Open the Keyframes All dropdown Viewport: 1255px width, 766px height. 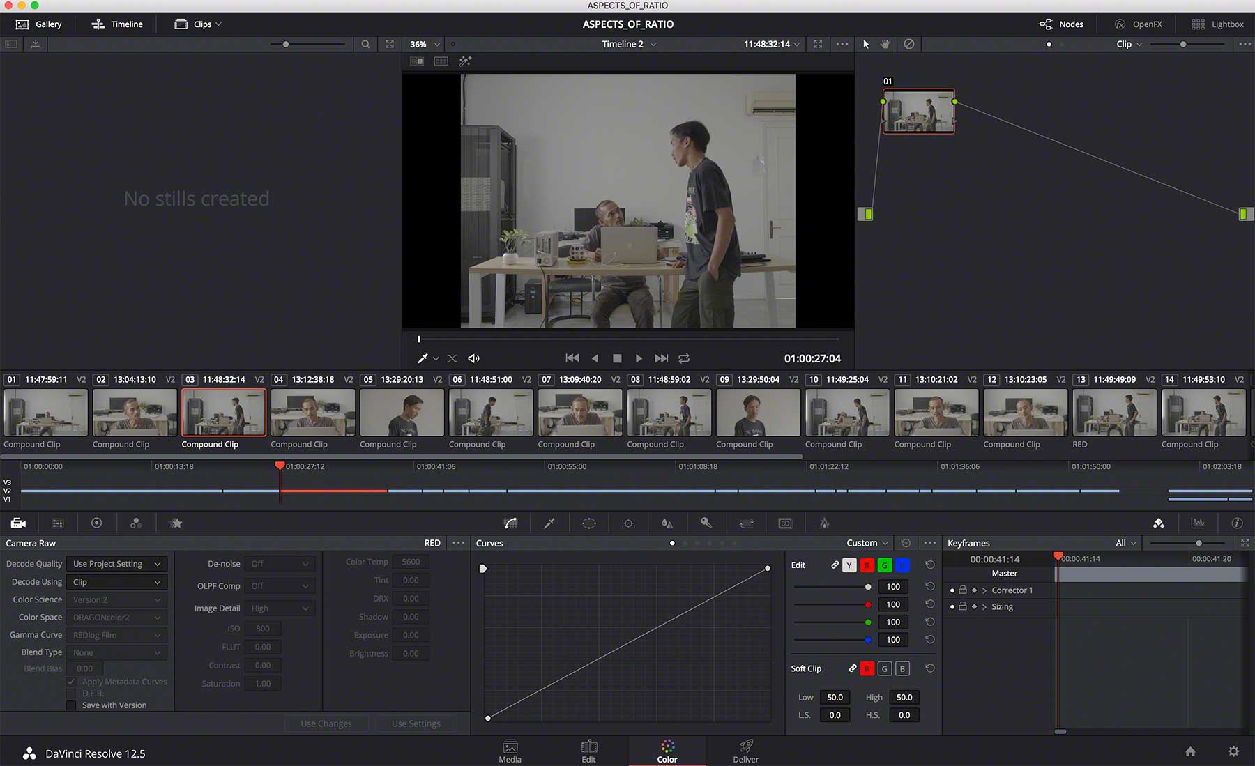point(1125,543)
